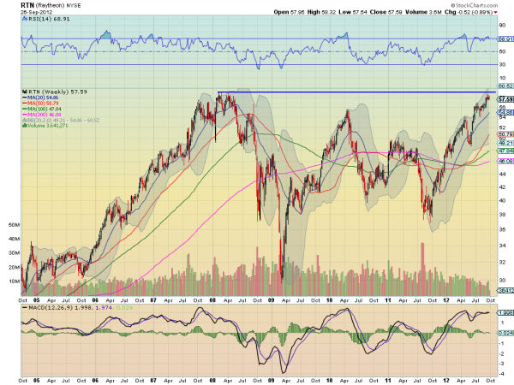Click the MA(20) 54.86 legend entry
Screen dimensions: 514x385
pyautogui.click(x=40, y=98)
